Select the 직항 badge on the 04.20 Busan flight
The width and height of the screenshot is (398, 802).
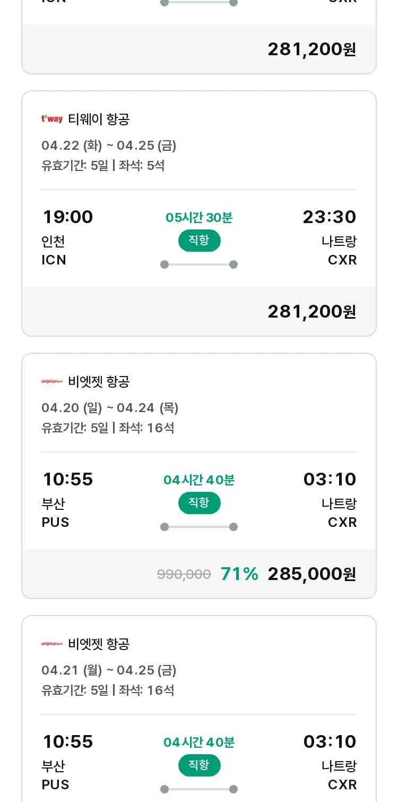coord(199,503)
